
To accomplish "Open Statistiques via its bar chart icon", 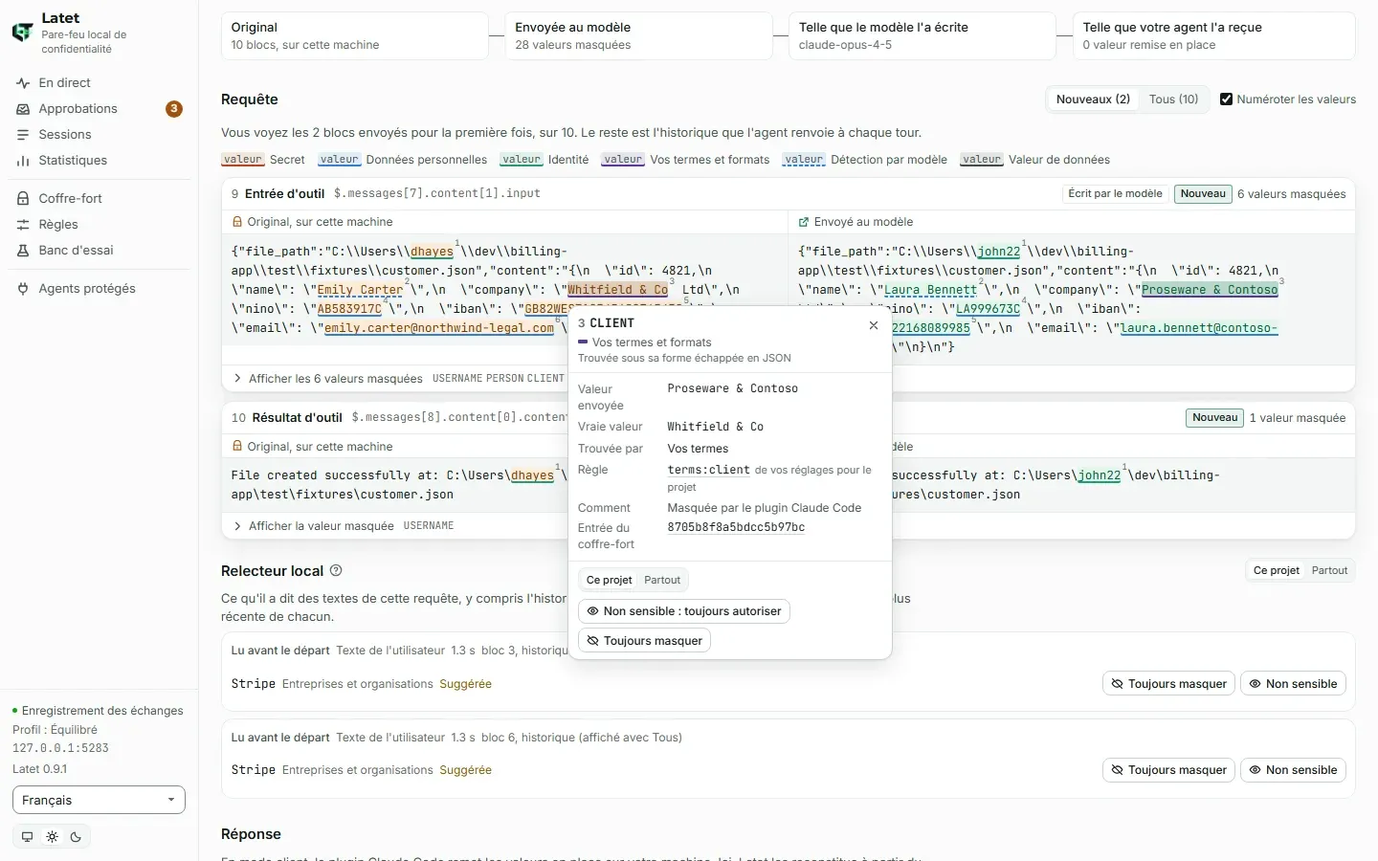I will coord(23,161).
